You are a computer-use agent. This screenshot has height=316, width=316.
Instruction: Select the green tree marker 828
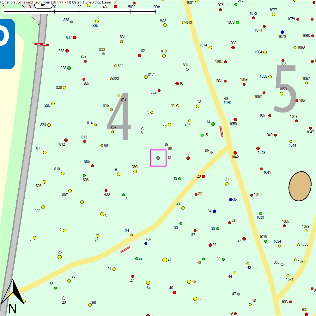click(69, 68)
